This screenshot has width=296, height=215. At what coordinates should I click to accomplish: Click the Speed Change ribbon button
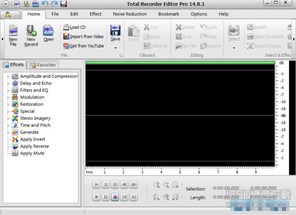[x=264, y=46]
